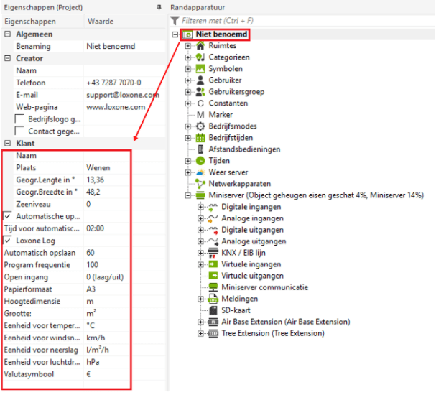The height and width of the screenshot is (400, 436).
Task: Select the Gebruikersgroep people icon
Action: click(201, 92)
